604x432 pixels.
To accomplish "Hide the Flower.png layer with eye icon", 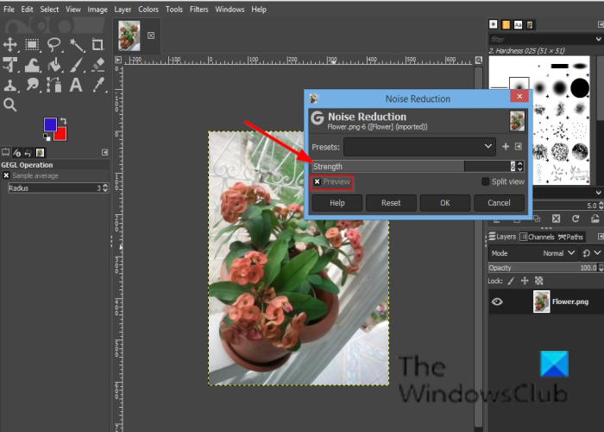I will (497, 302).
